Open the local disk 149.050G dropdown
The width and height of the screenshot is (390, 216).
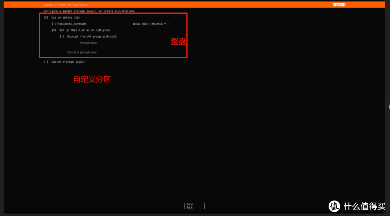147,23
